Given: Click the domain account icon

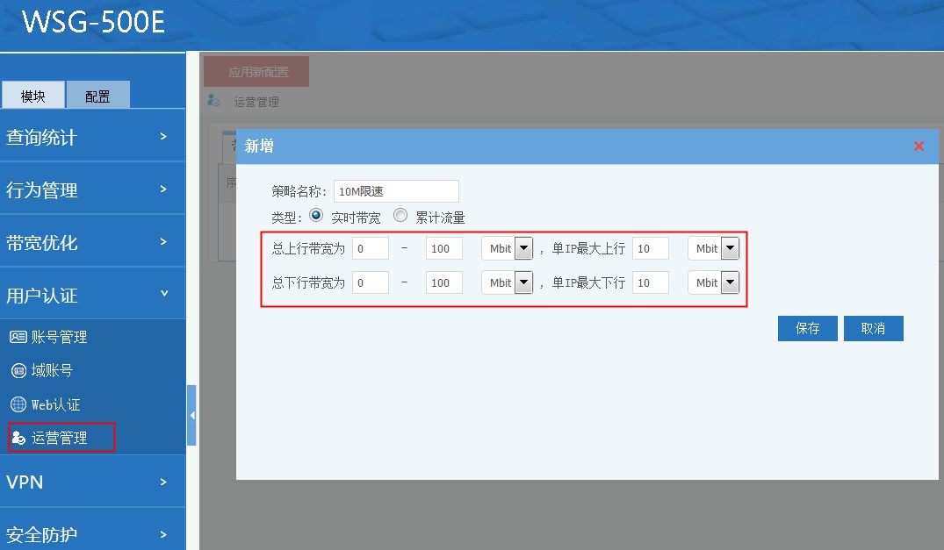Looking at the screenshot, I should [18, 371].
